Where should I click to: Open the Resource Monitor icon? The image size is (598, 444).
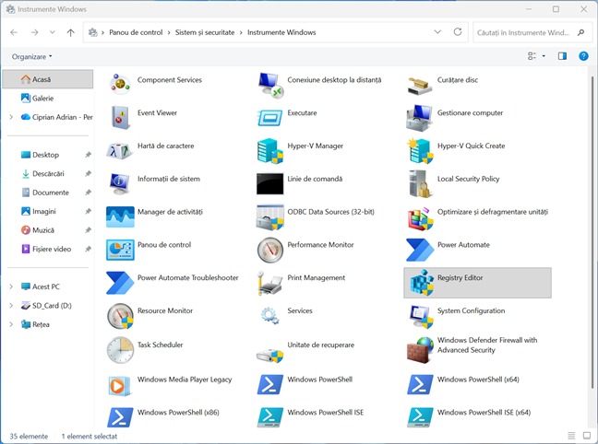[120, 316]
